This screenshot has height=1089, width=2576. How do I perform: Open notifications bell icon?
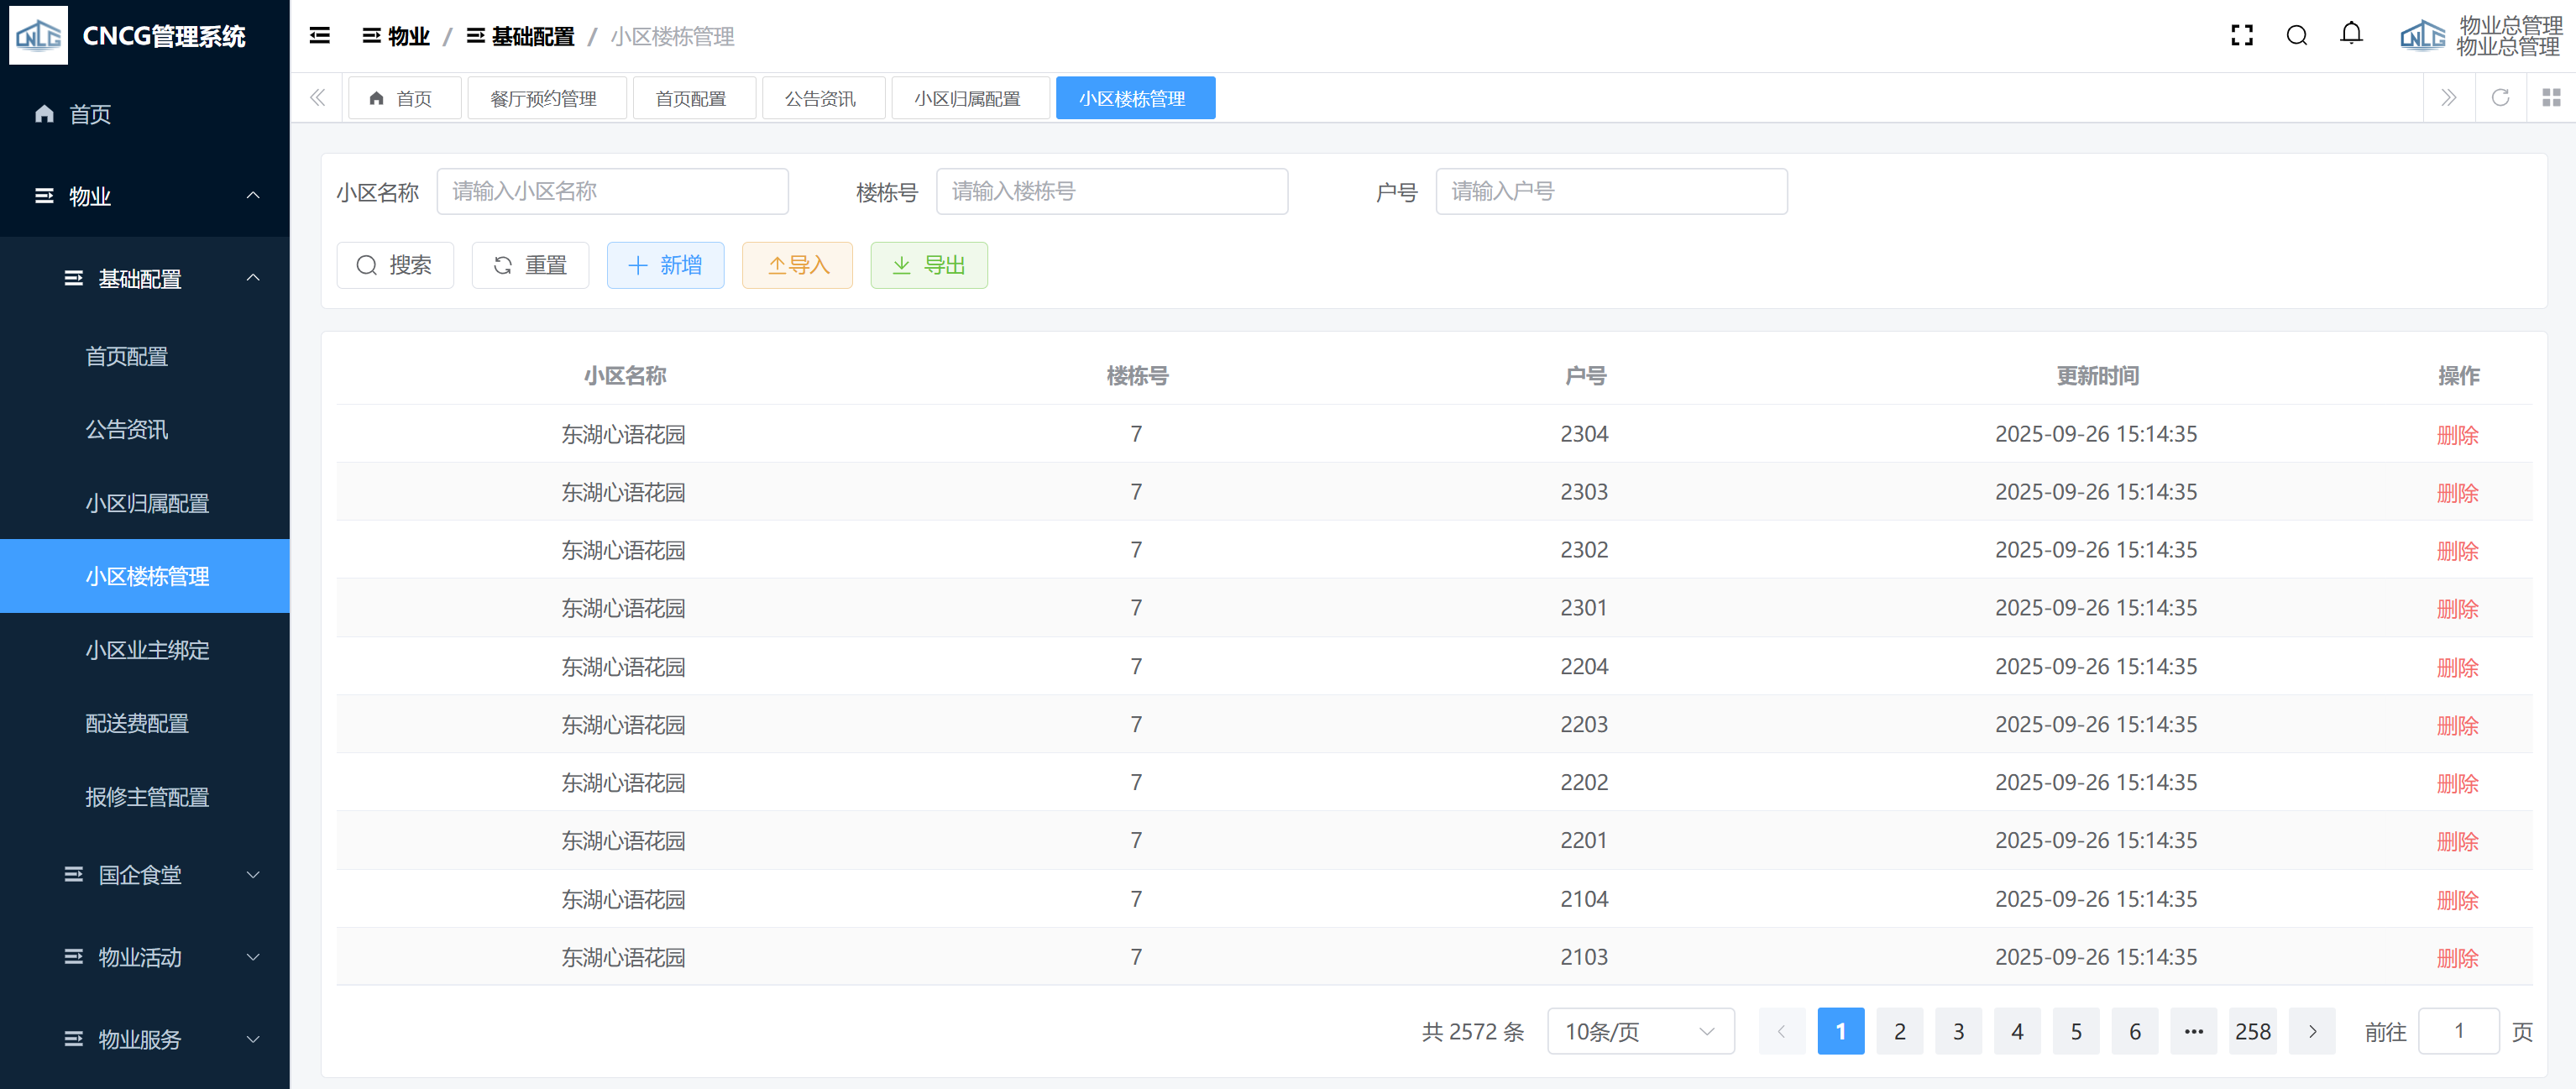[2351, 34]
